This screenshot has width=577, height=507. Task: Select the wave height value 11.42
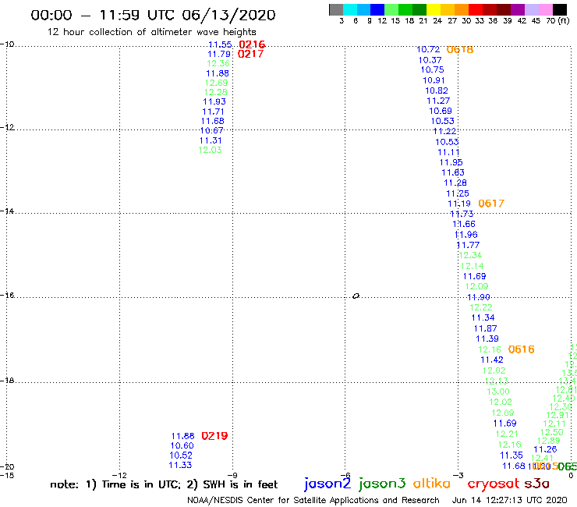[492, 360]
